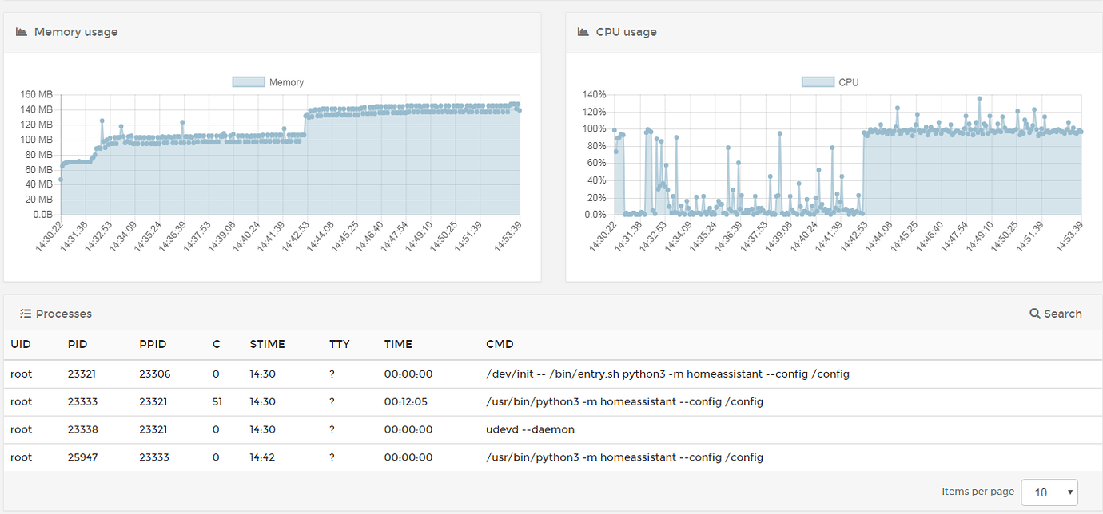Image resolution: width=1103 pixels, height=514 pixels.
Task: Click the Search magnifier icon
Action: pos(1035,314)
